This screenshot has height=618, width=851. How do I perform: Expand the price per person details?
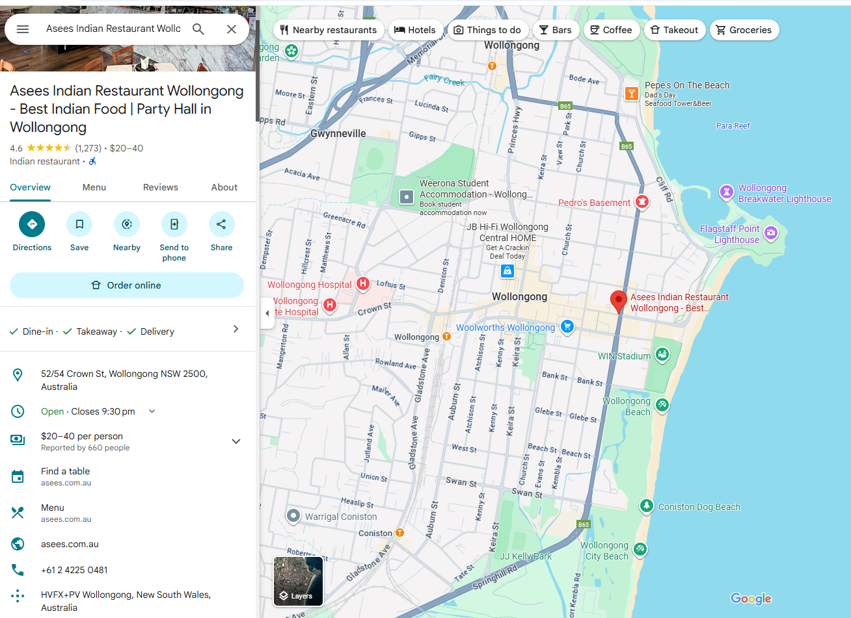[x=236, y=441]
